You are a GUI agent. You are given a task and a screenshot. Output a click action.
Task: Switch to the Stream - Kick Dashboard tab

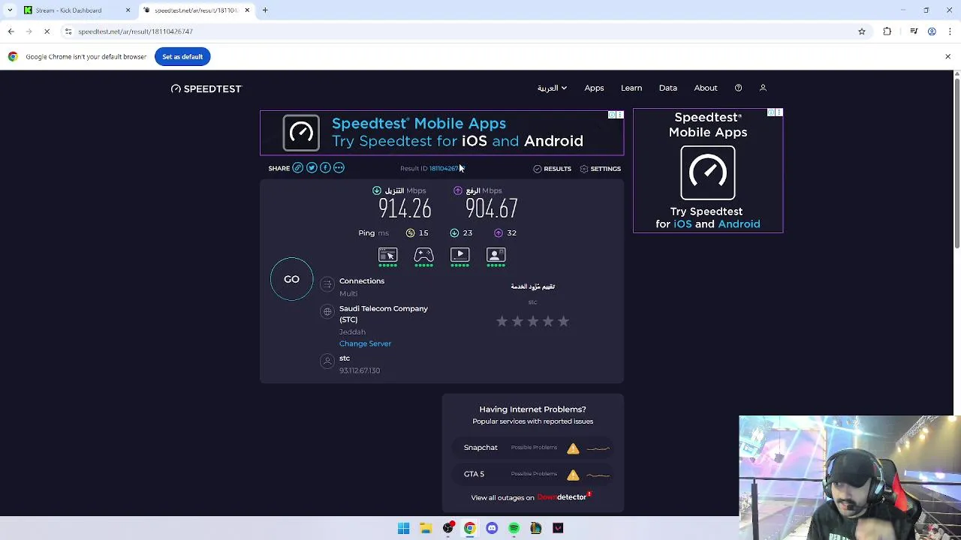tap(77, 10)
